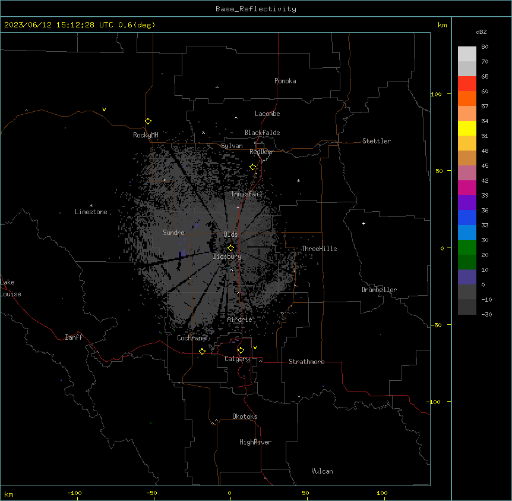Click the Sundre town label
The image size is (512, 501).
173,233
